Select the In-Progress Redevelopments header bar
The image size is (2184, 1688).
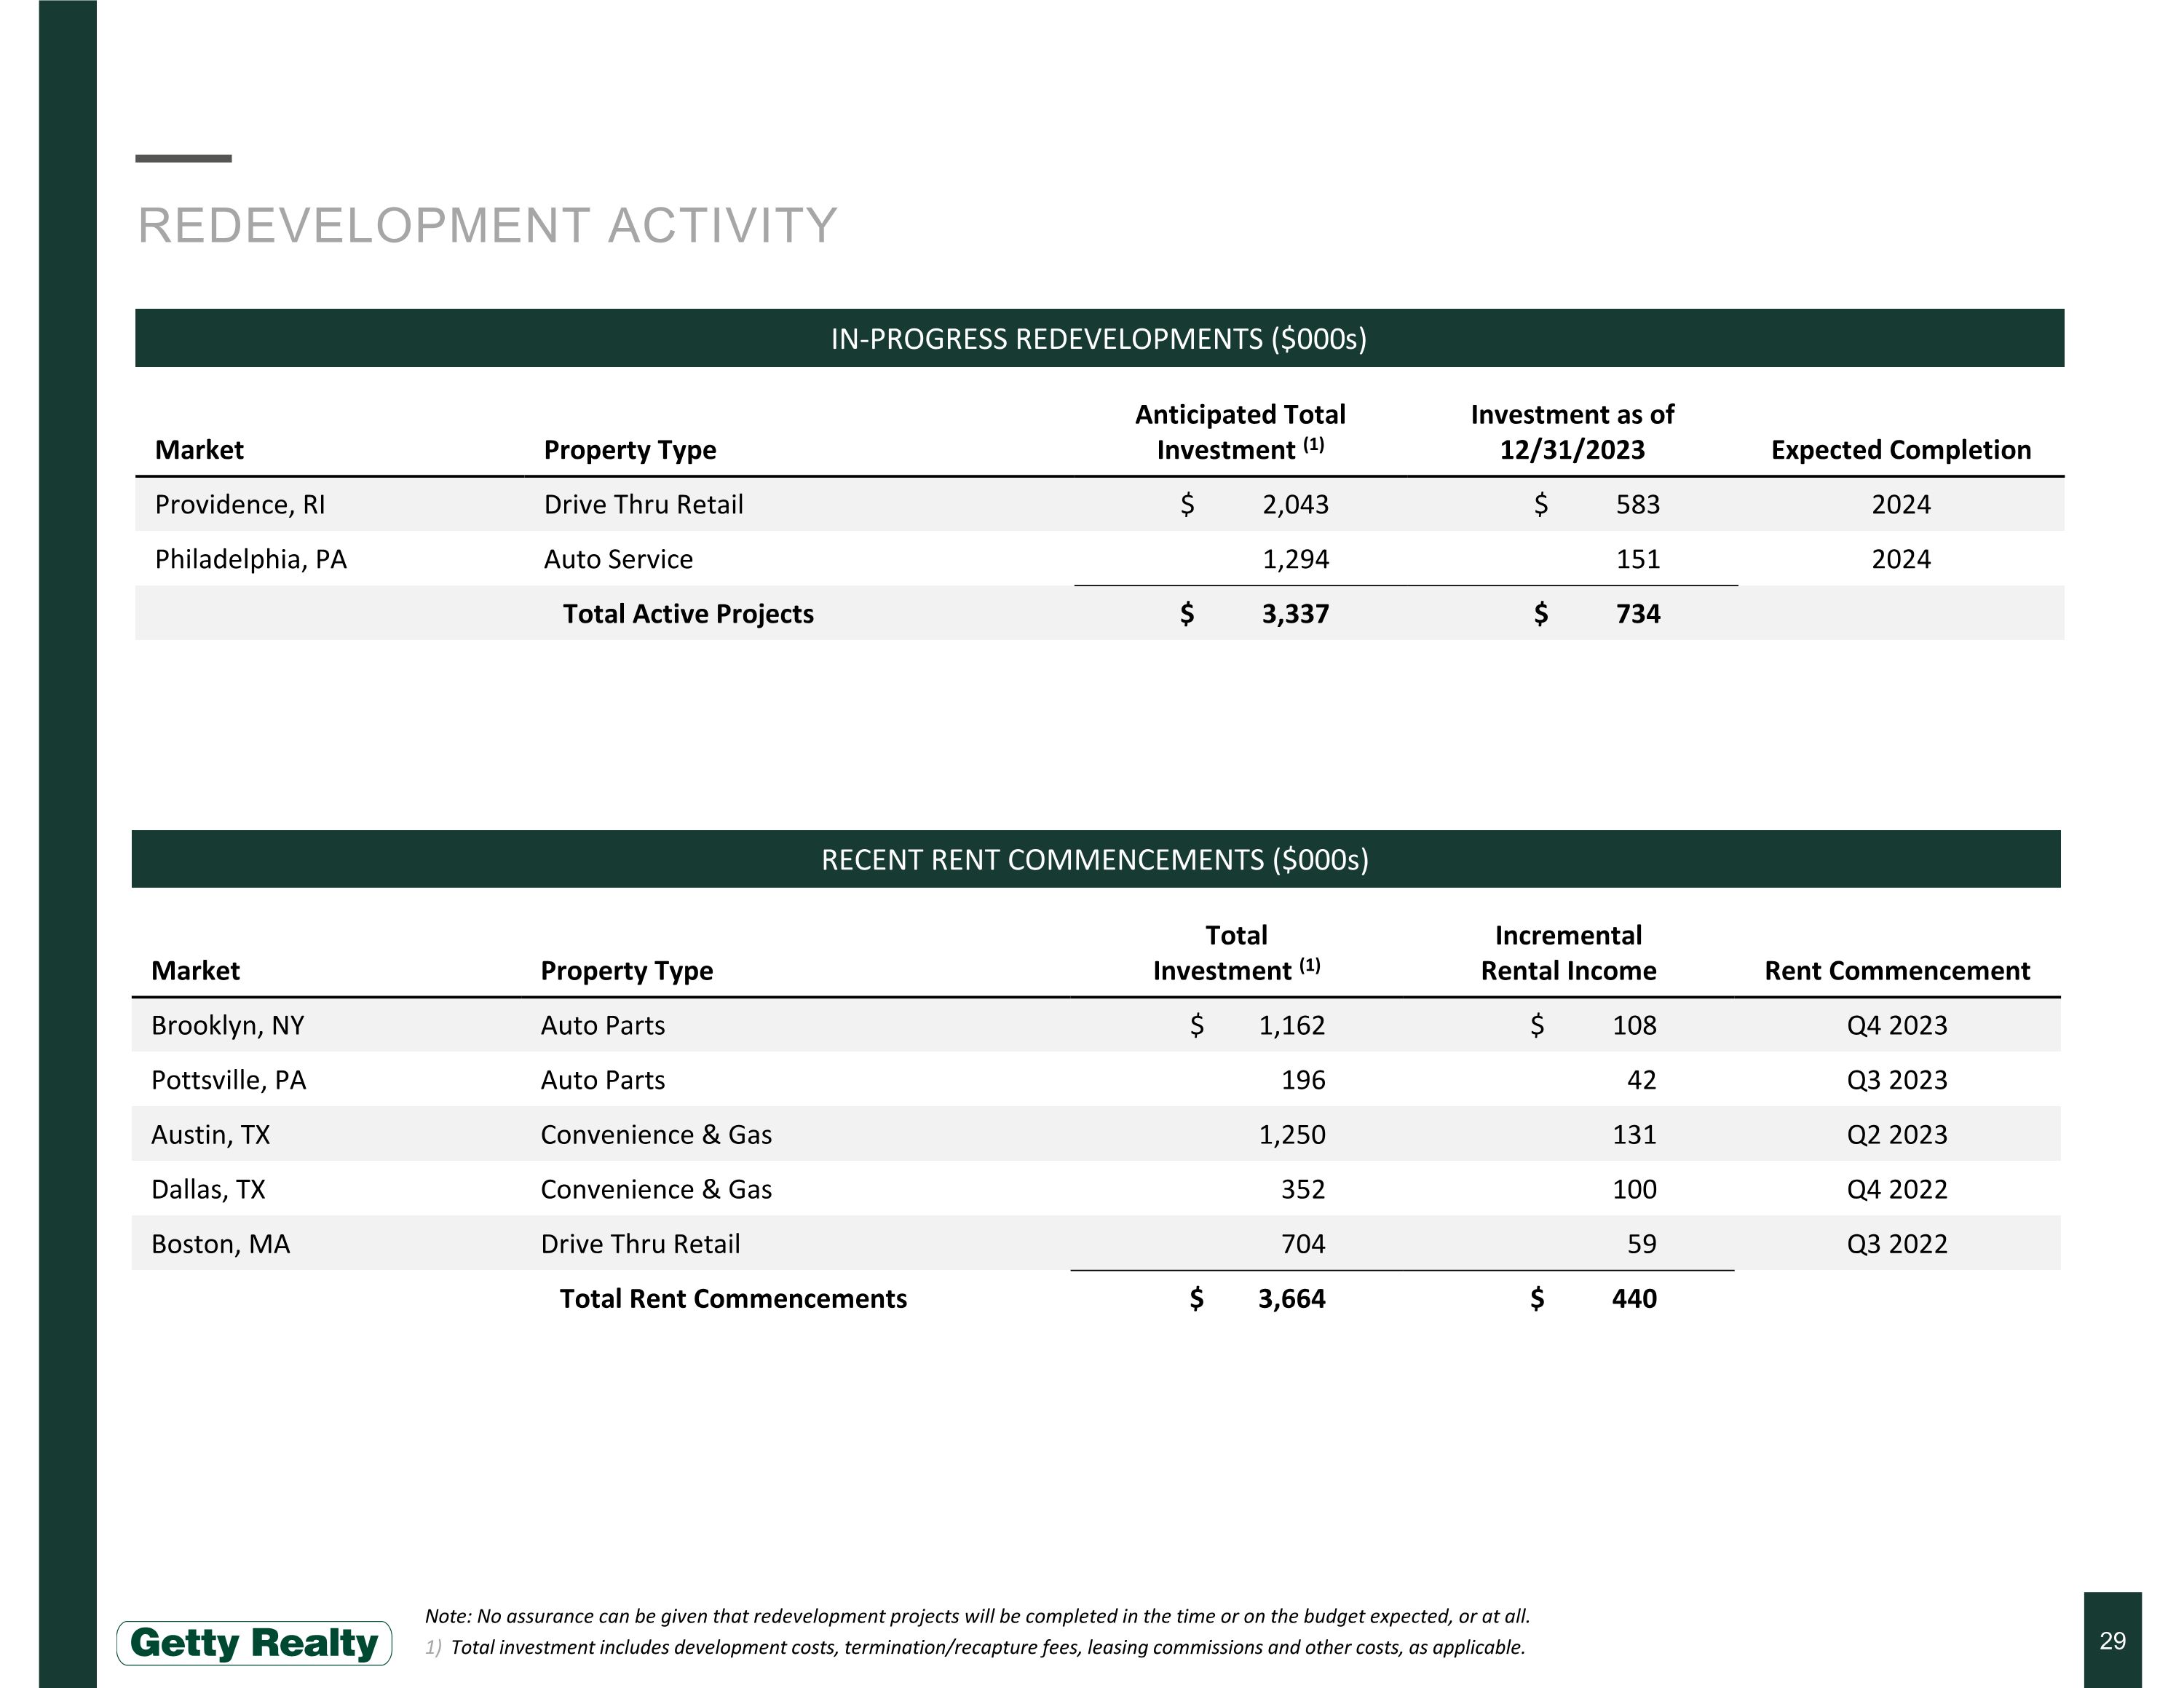1099,339
